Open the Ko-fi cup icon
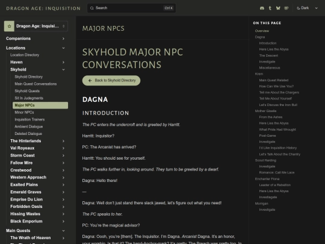Screen dimensions: 325x244 286,8
